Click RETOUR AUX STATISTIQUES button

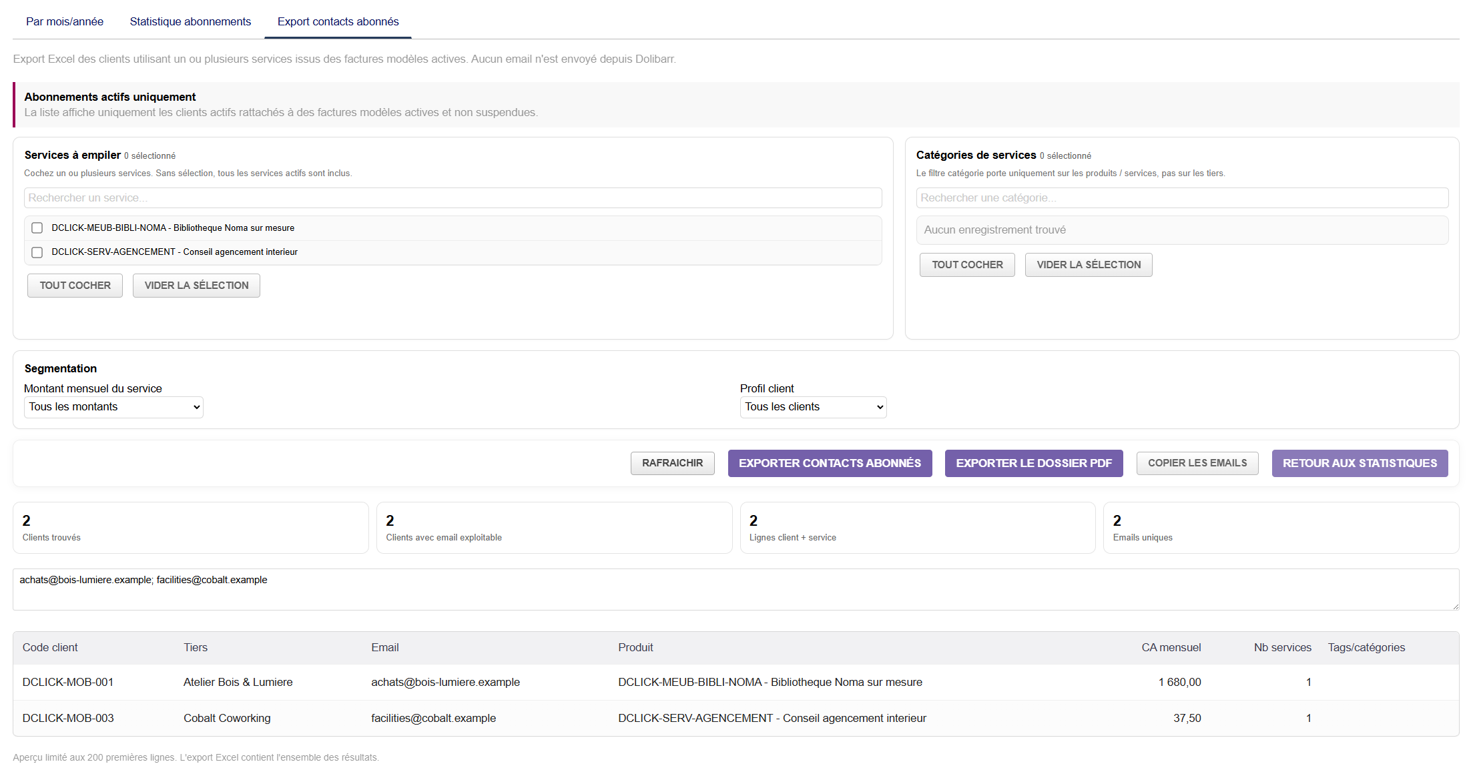(1360, 463)
